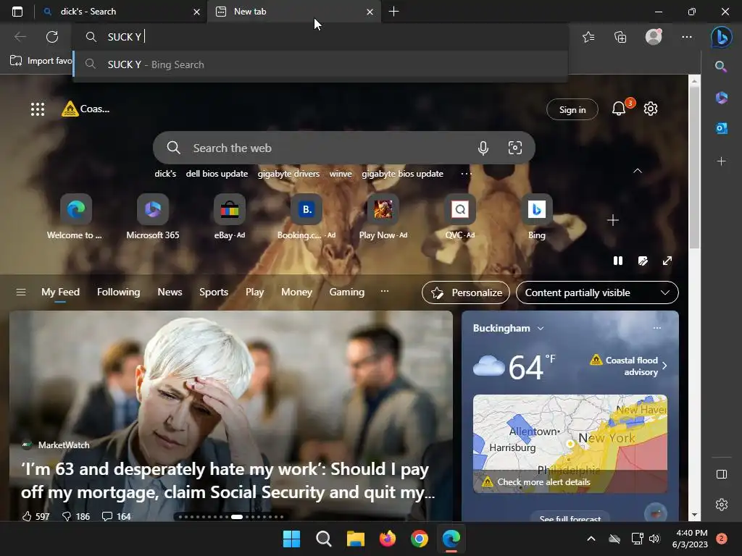Click the Sign in button
This screenshot has width=742, height=556.
coord(572,110)
